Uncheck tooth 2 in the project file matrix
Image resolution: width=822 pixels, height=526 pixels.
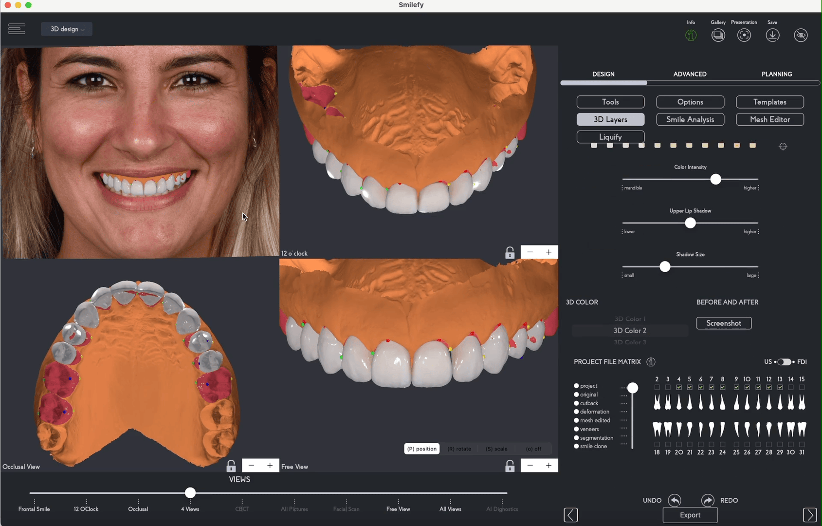click(657, 387)
